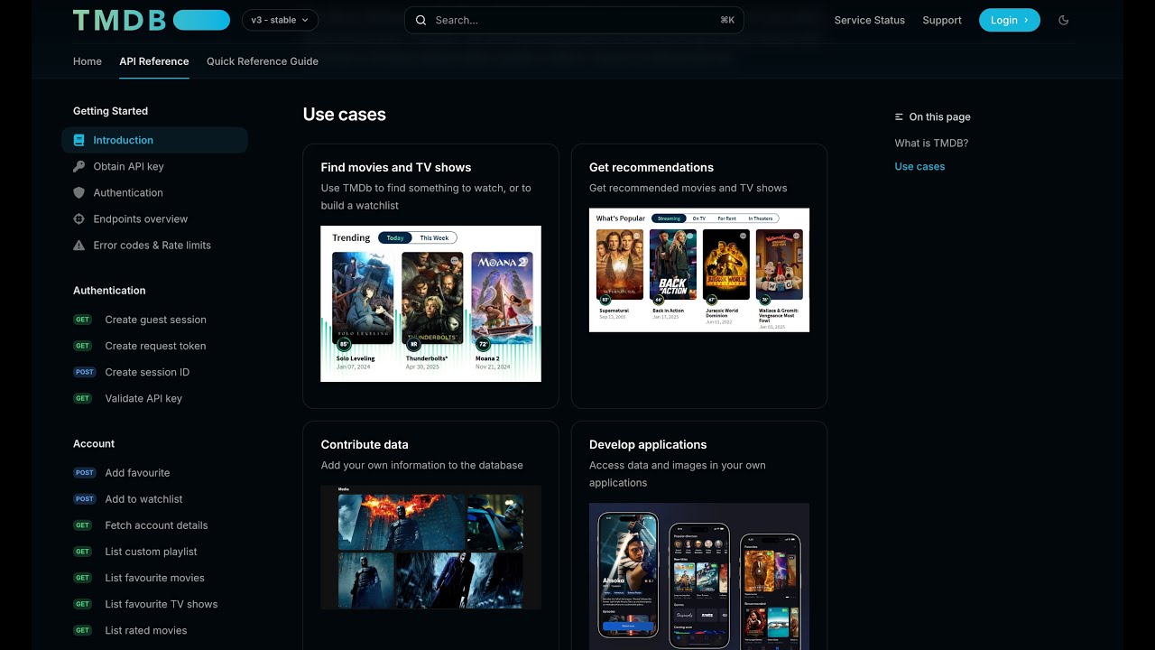Click the Login button
The height and width of the screenshot is (650, 1155).
[x=1010, y=20]
